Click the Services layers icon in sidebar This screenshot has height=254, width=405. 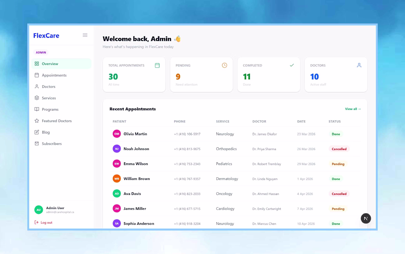click(37, 98)
